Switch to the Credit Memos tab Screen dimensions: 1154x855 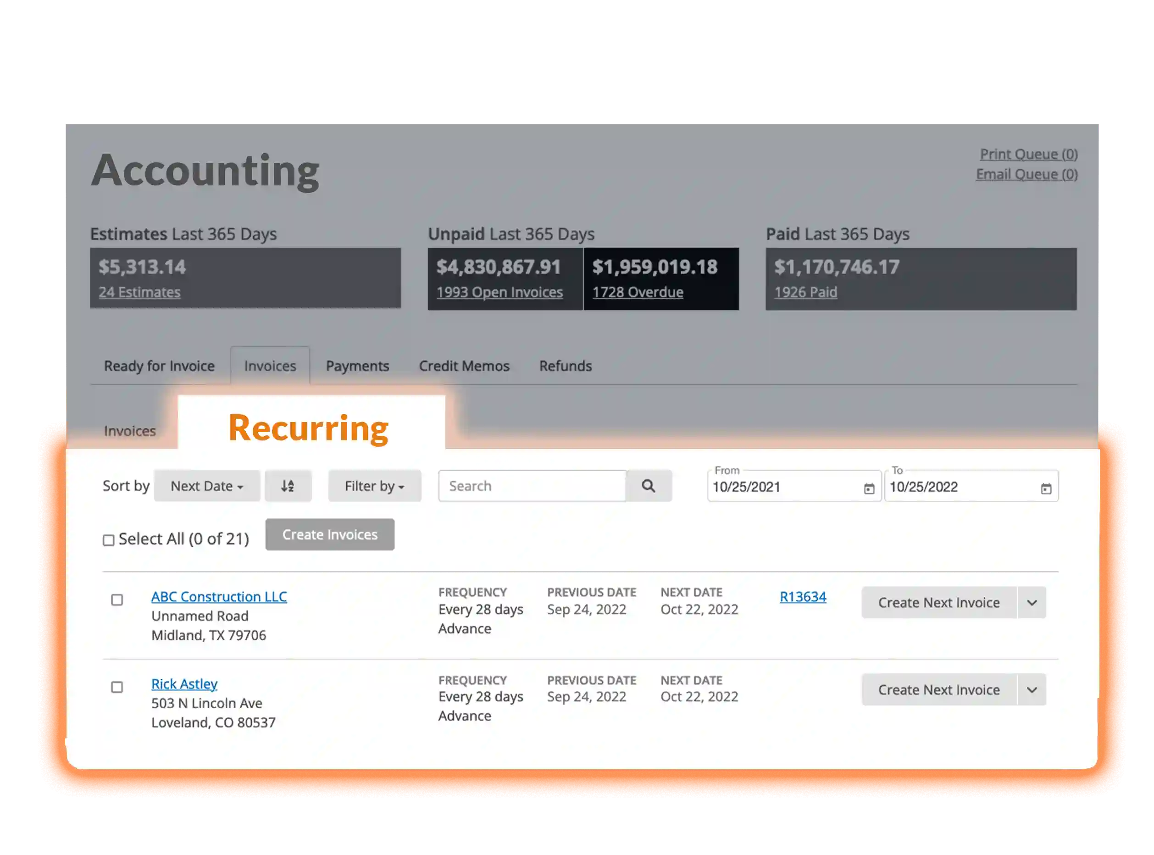[464, 366]
